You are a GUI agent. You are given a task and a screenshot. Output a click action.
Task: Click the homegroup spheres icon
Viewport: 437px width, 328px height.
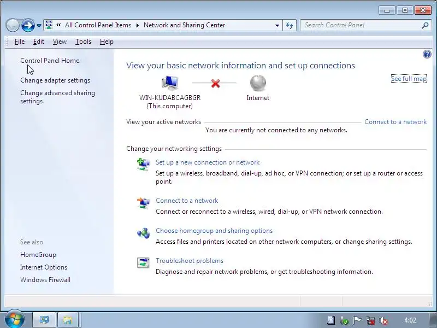coord(143,233)
